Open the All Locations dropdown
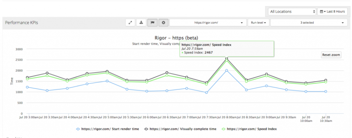352x138 pixels. (x=292, y=11)
